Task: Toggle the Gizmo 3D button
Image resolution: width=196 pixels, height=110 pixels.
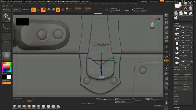Action: [x=58, y=10]
